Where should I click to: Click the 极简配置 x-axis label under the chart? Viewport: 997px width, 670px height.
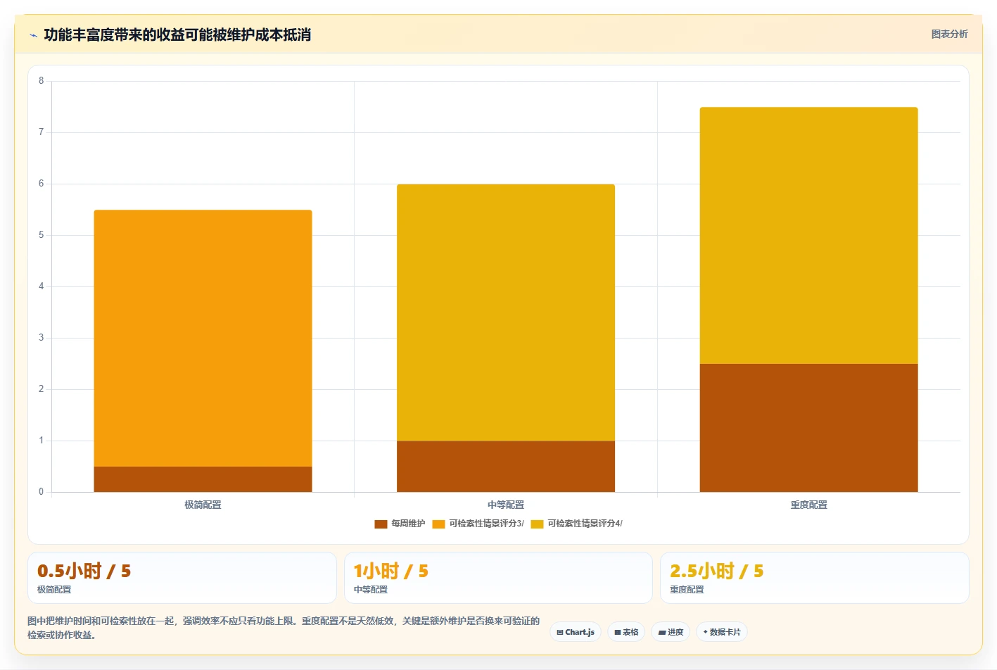tap(203, 505)
